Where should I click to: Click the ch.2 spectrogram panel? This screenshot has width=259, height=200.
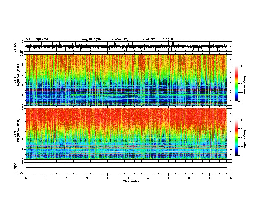click(x=126, y=134)
